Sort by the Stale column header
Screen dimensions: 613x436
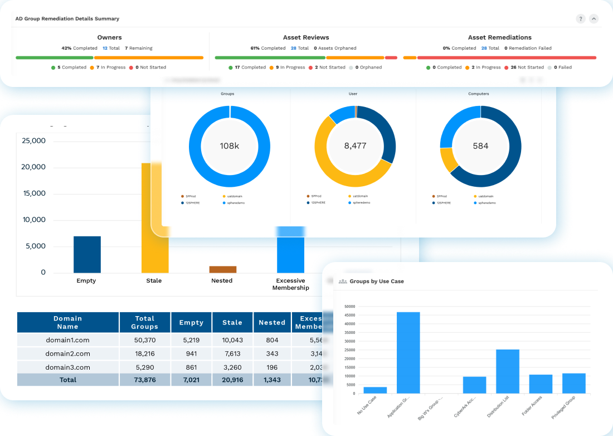tap(232, 322)
